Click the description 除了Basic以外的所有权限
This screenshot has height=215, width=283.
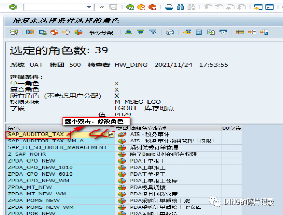[164, 154]
